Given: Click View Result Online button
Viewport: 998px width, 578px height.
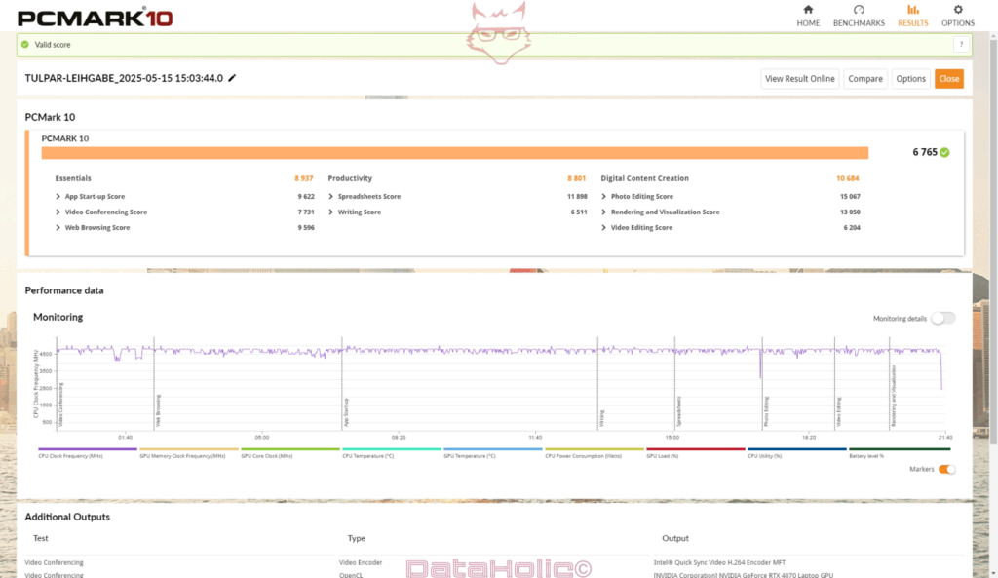Looking at the screenshot, I should click(799, 78).
